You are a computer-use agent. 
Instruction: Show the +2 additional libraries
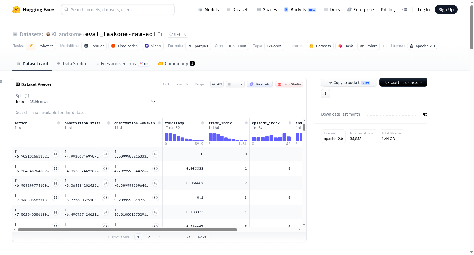coord(385,46)
